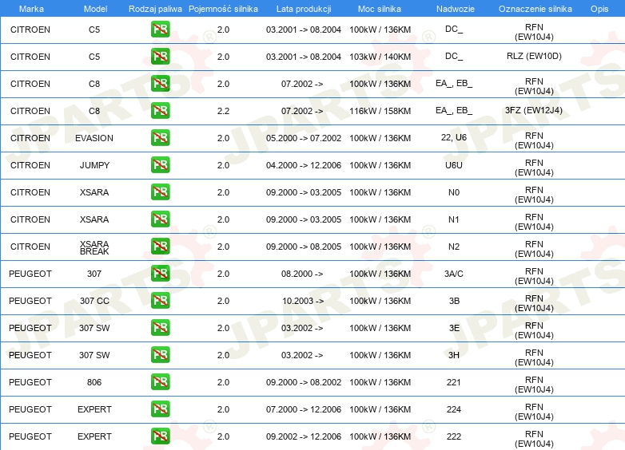
Task: Click body code 224
Action: (x=454, y=409)
